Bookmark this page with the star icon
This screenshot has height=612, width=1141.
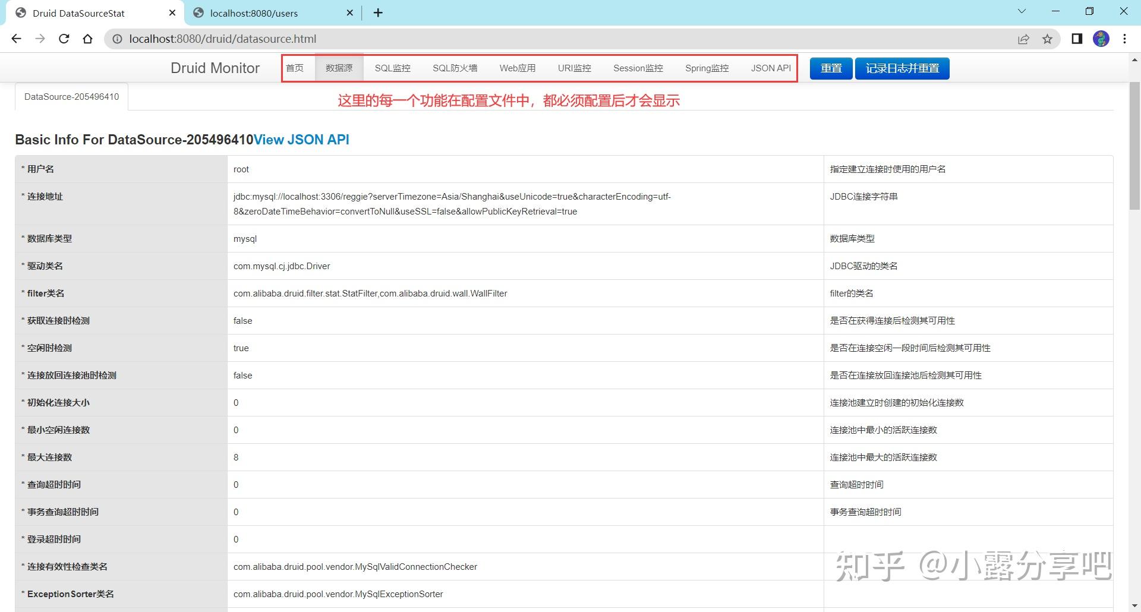[x=1047, y=39]
